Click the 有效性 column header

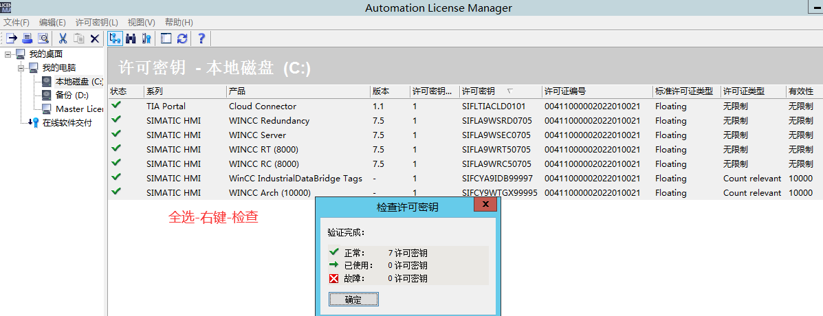pos(804,91)
